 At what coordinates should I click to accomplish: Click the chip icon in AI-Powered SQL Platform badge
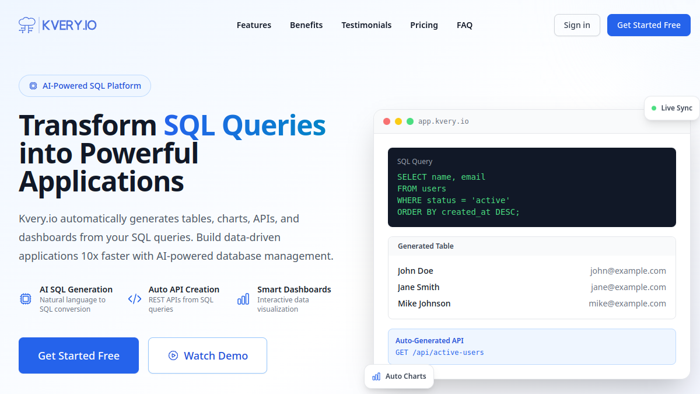point(33,86)
